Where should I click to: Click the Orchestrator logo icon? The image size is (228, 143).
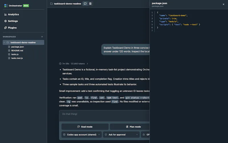tap(6, 6)
